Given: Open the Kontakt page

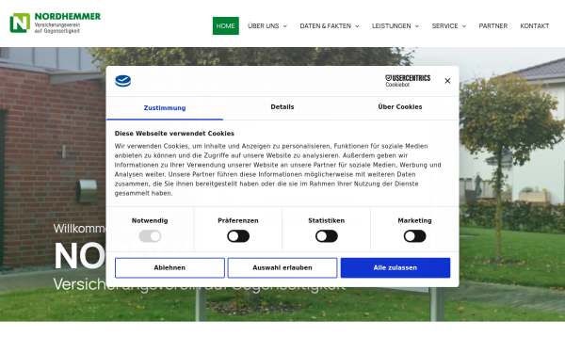Looking at the screenshot, I should 534,26.
